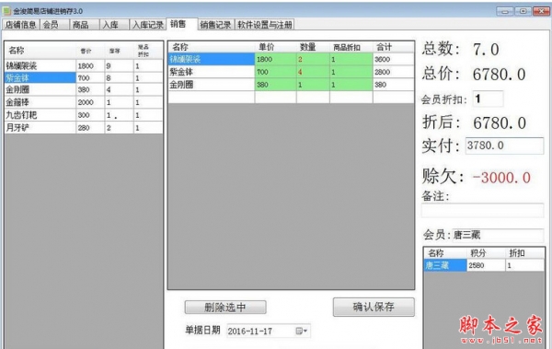The width and height of the screenshot is (552, 349).
Task: Click quantity cell 4 for 紫金钵
Action: [x=314, y=72]
